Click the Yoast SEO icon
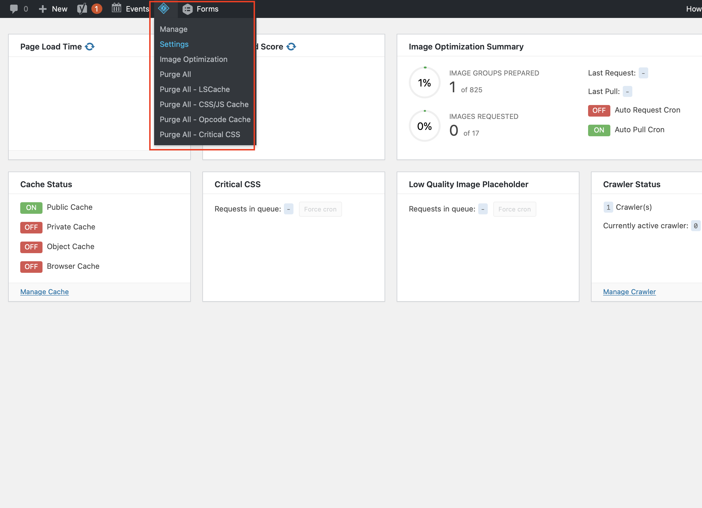 point(82,9)
